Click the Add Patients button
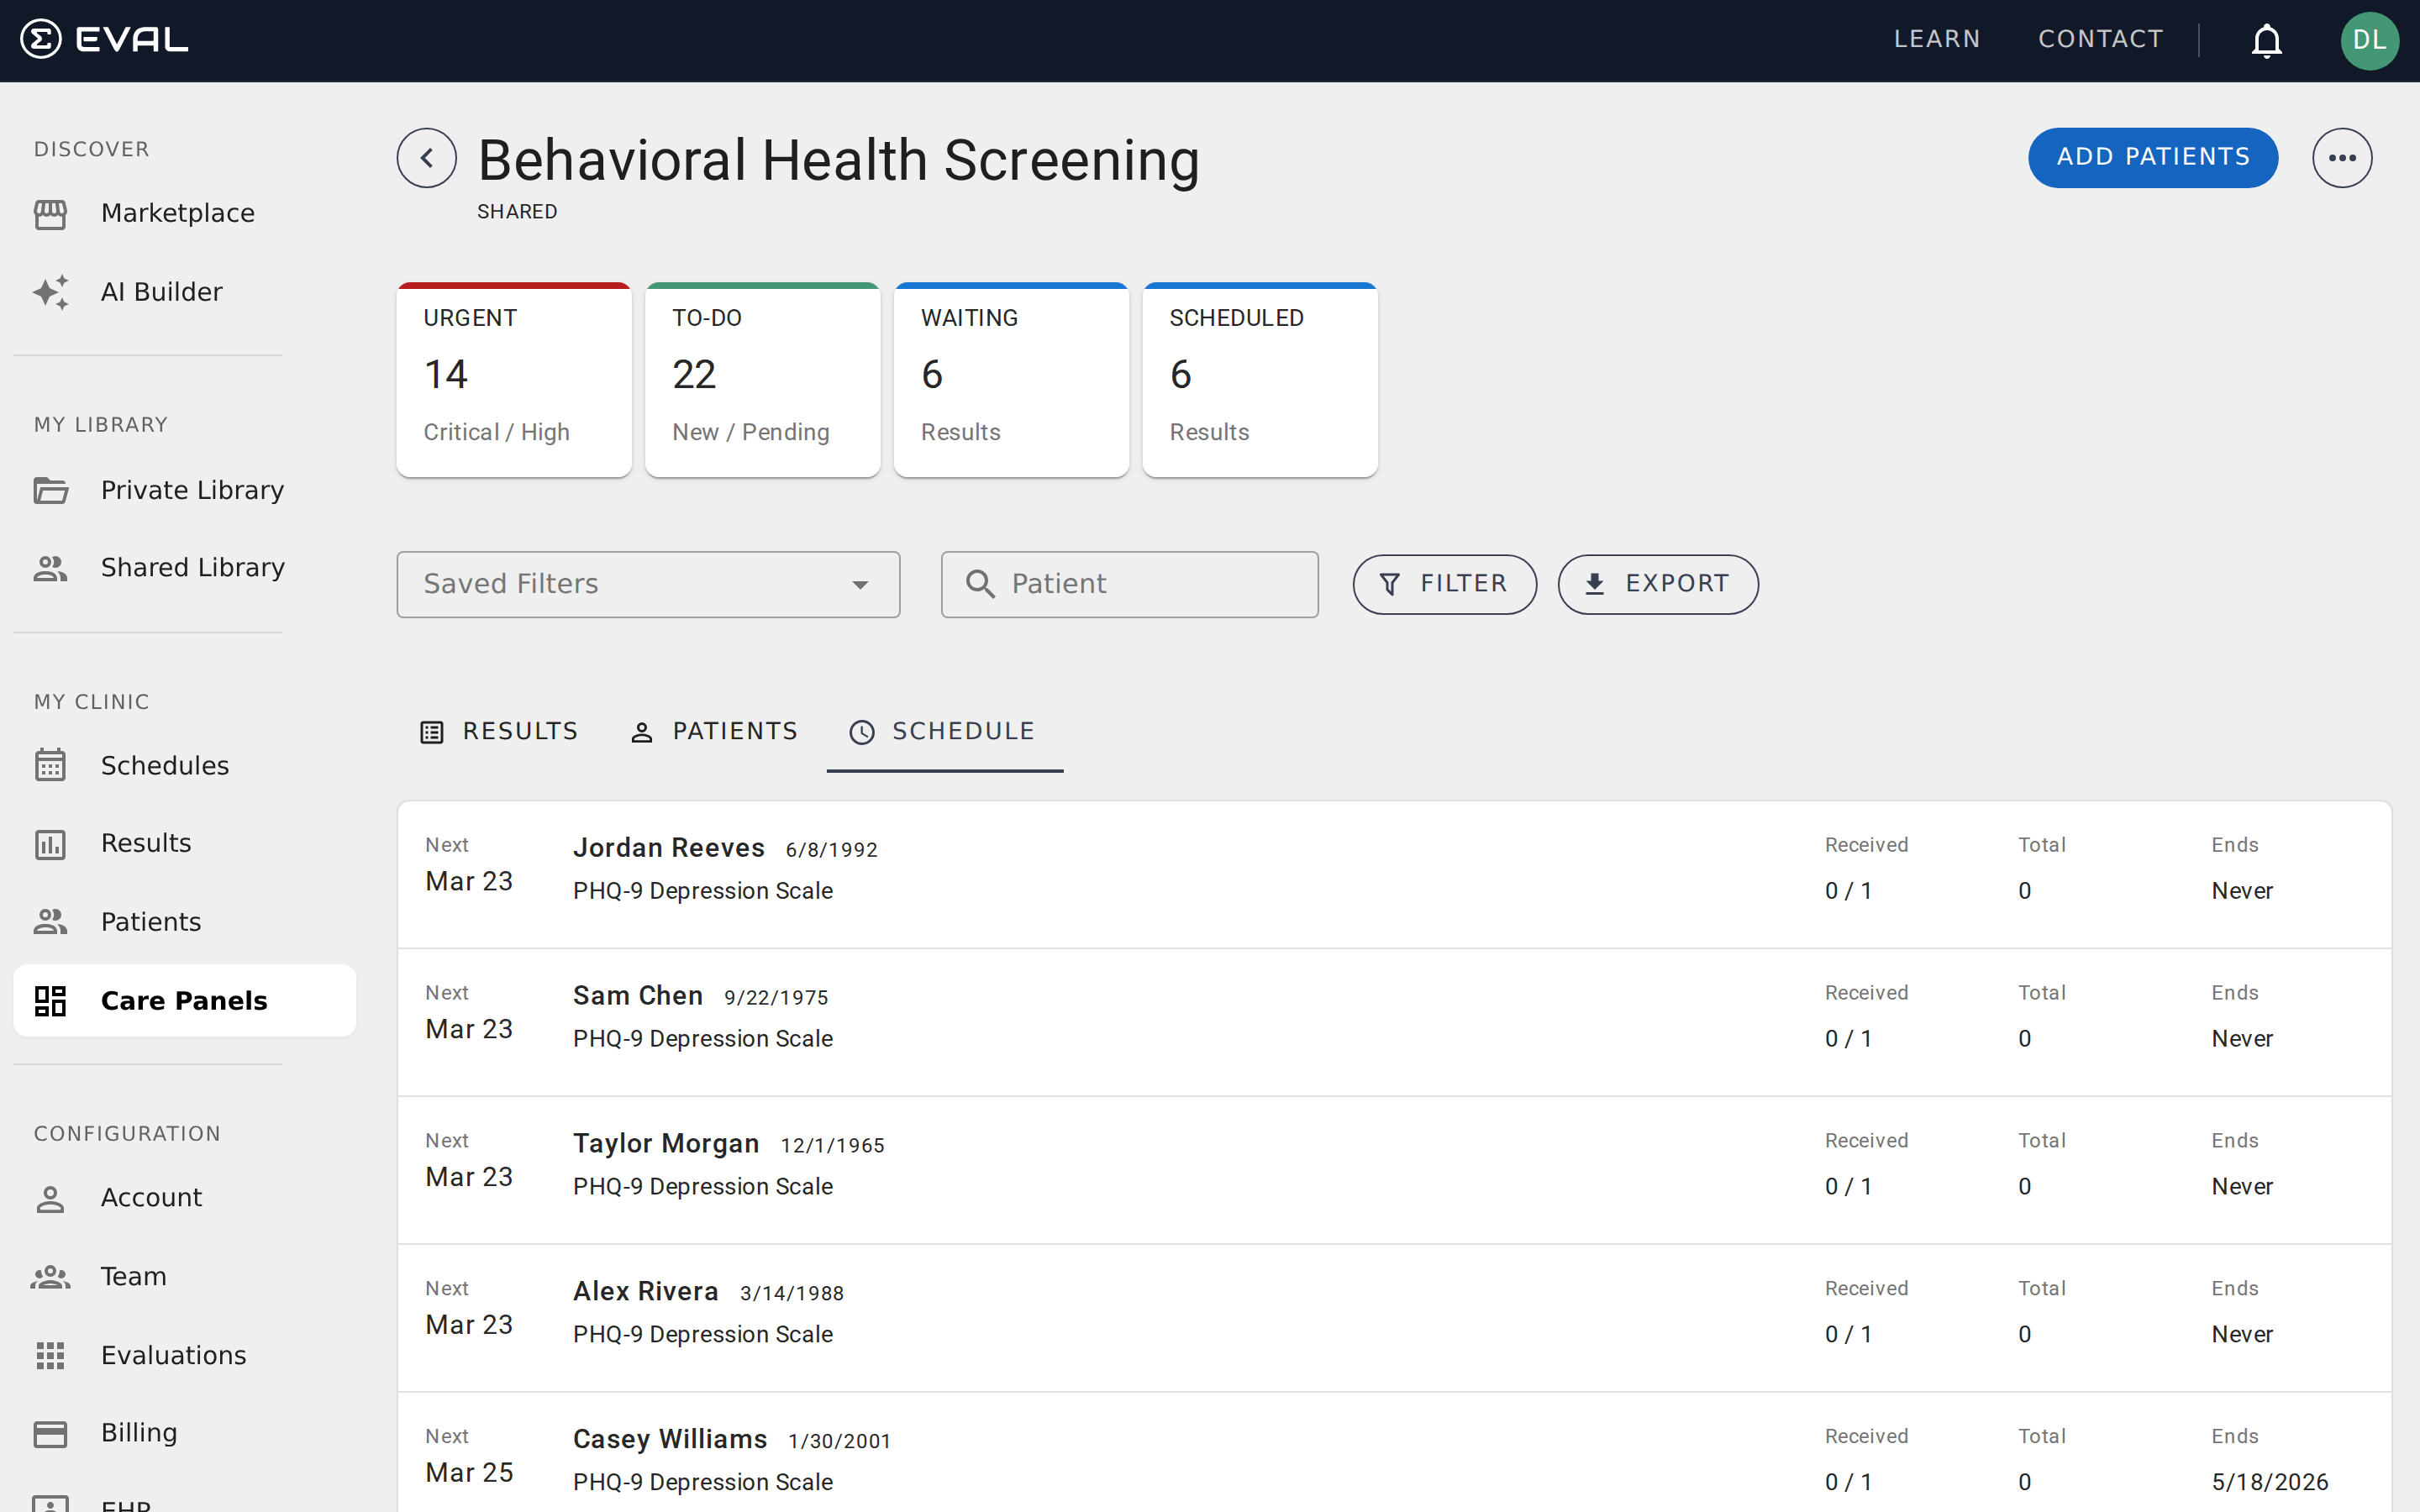Screen dimensions: 2420x1512 point(2153,157)
